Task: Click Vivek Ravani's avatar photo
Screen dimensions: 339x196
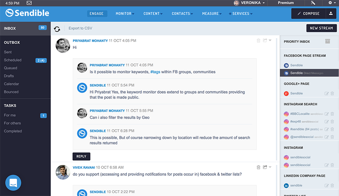Action: click(x=63, y=172)
